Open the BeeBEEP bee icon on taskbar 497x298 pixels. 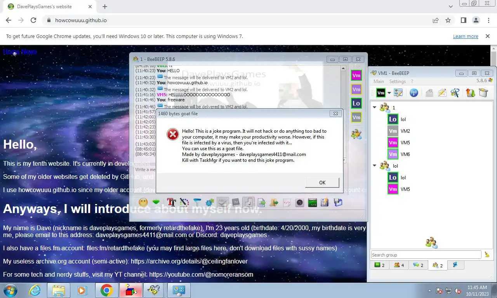[x=154, y=290]
